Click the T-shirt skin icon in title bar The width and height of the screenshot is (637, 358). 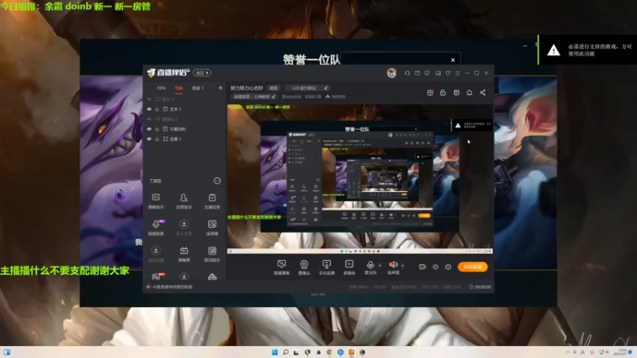point(447,73)
